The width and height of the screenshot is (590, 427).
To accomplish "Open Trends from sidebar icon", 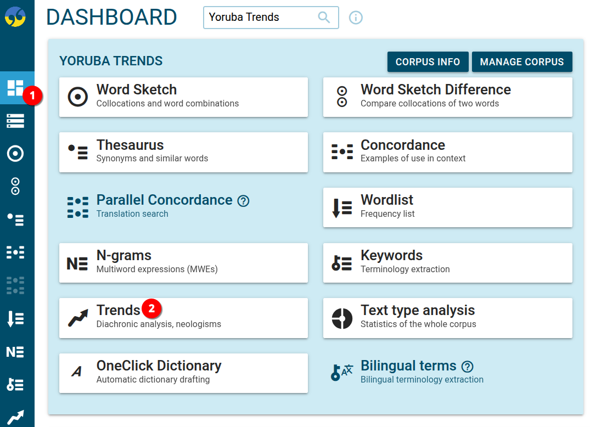I will (x=15, y=417).
